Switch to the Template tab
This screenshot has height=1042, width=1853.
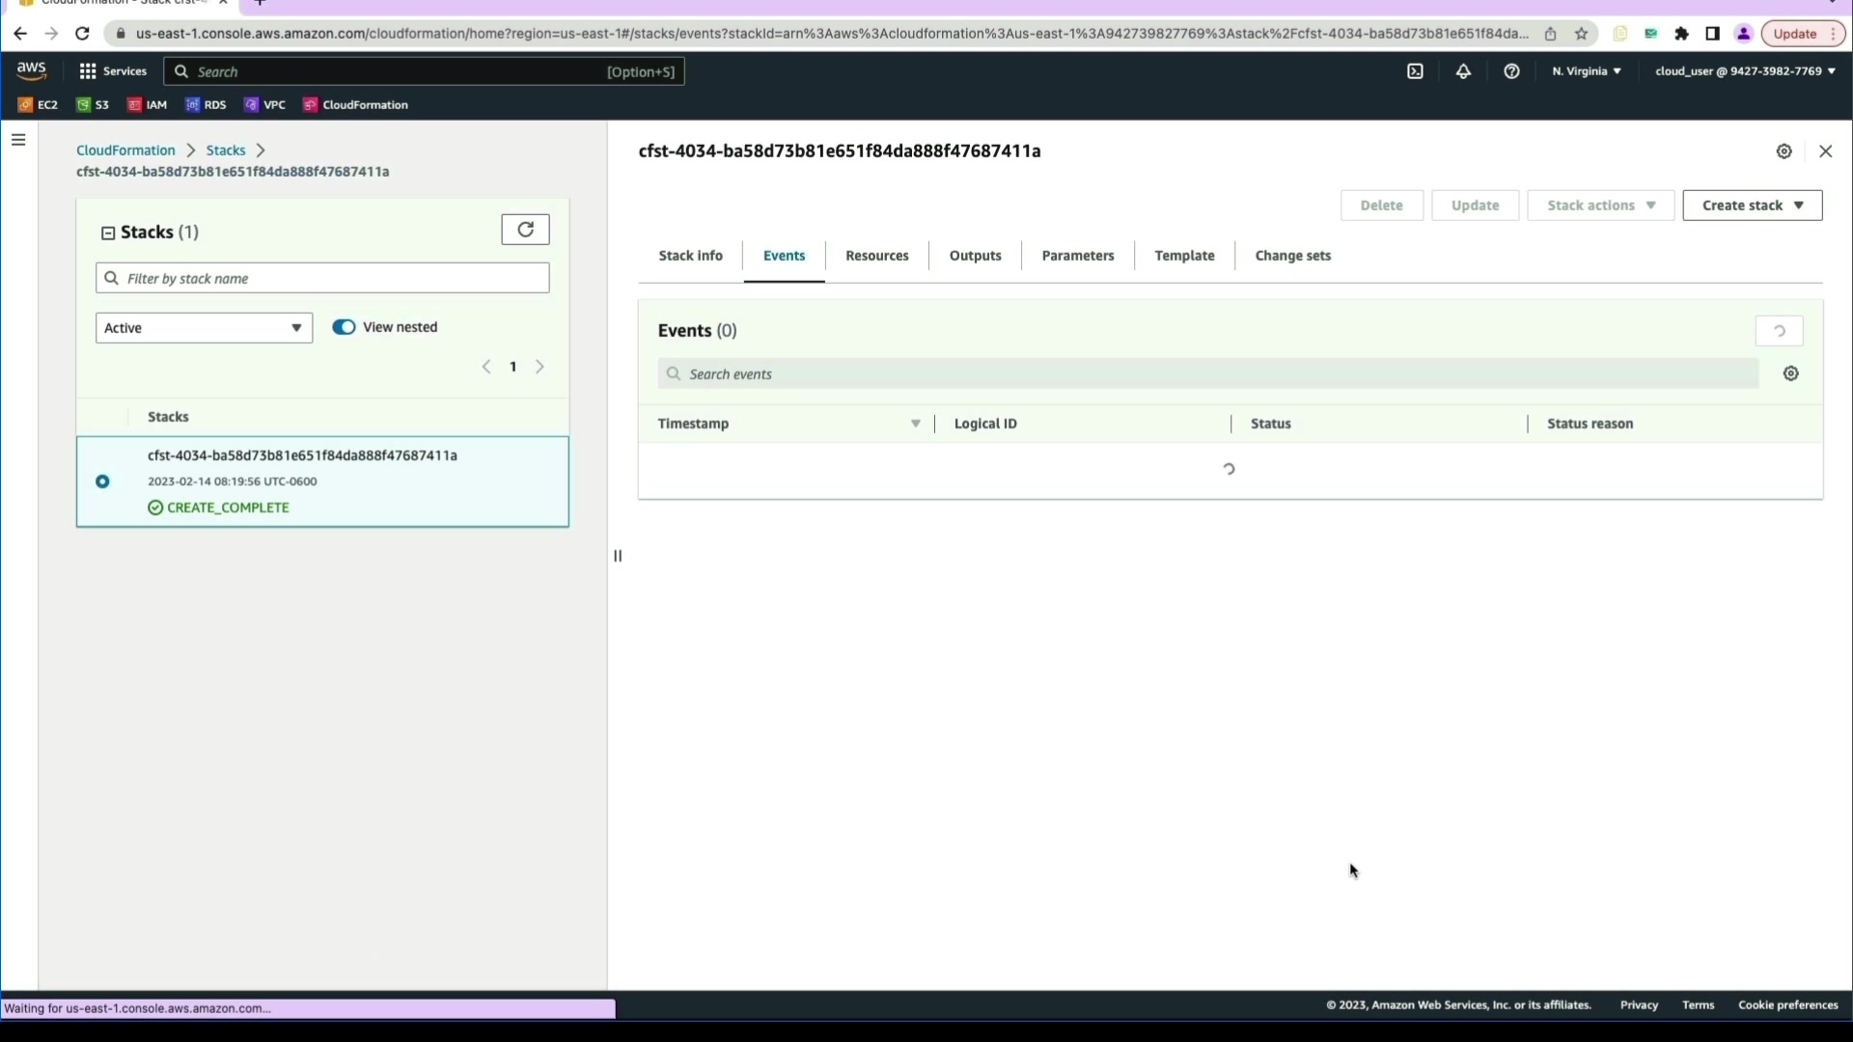1184,256
